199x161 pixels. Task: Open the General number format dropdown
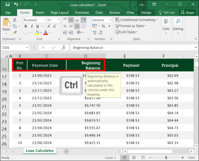pos(110,20)
